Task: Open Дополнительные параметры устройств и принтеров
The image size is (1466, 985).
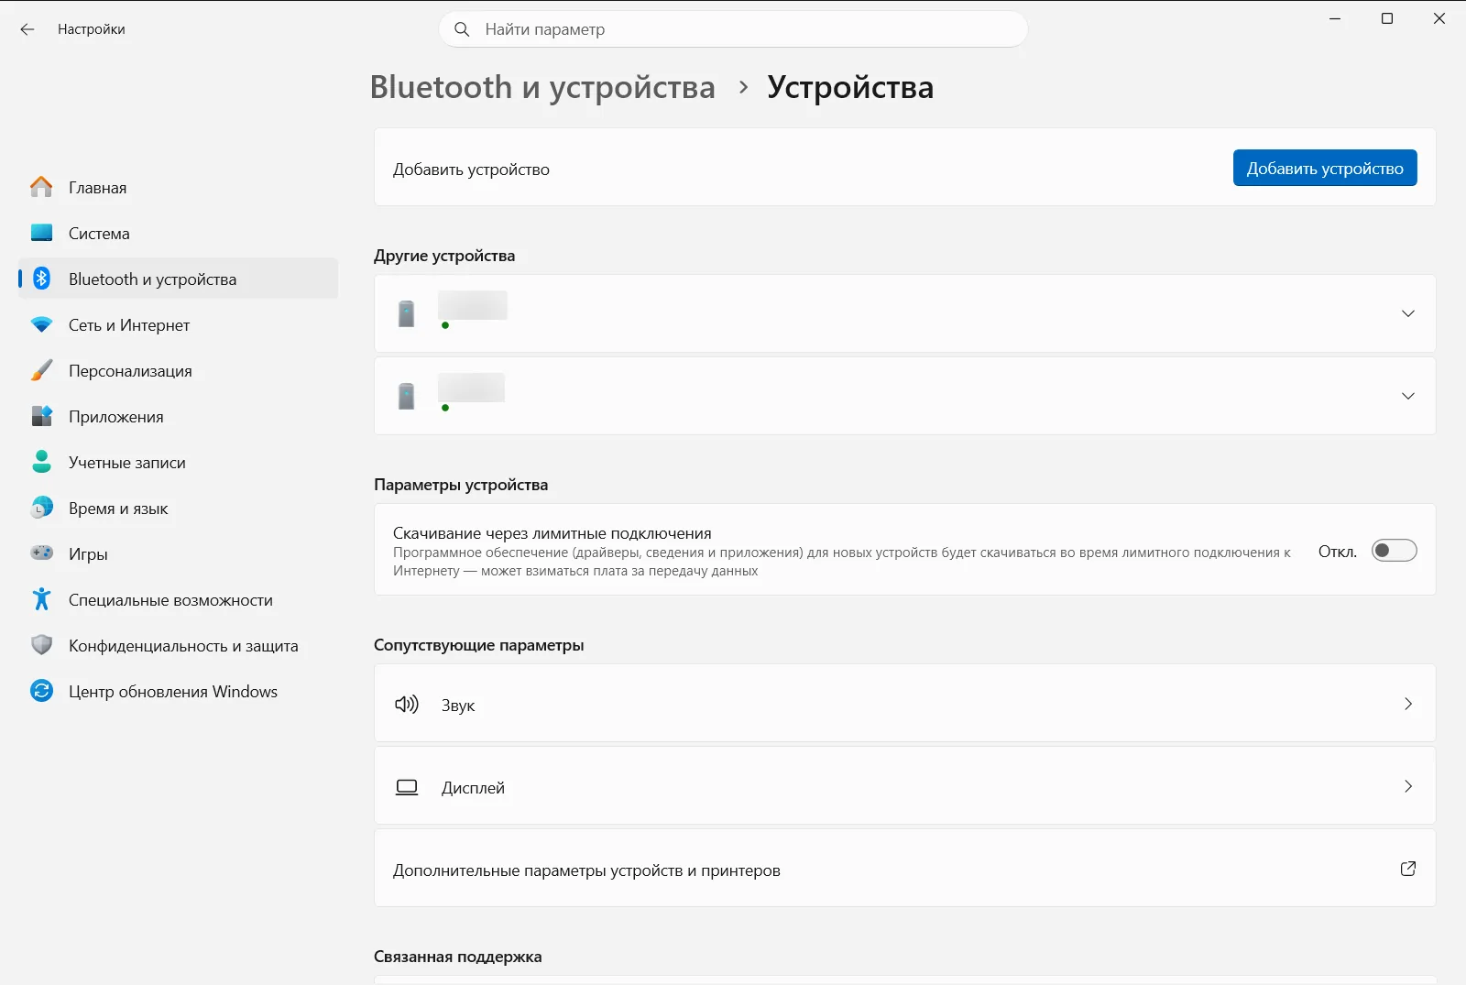Action: (904, 869)
